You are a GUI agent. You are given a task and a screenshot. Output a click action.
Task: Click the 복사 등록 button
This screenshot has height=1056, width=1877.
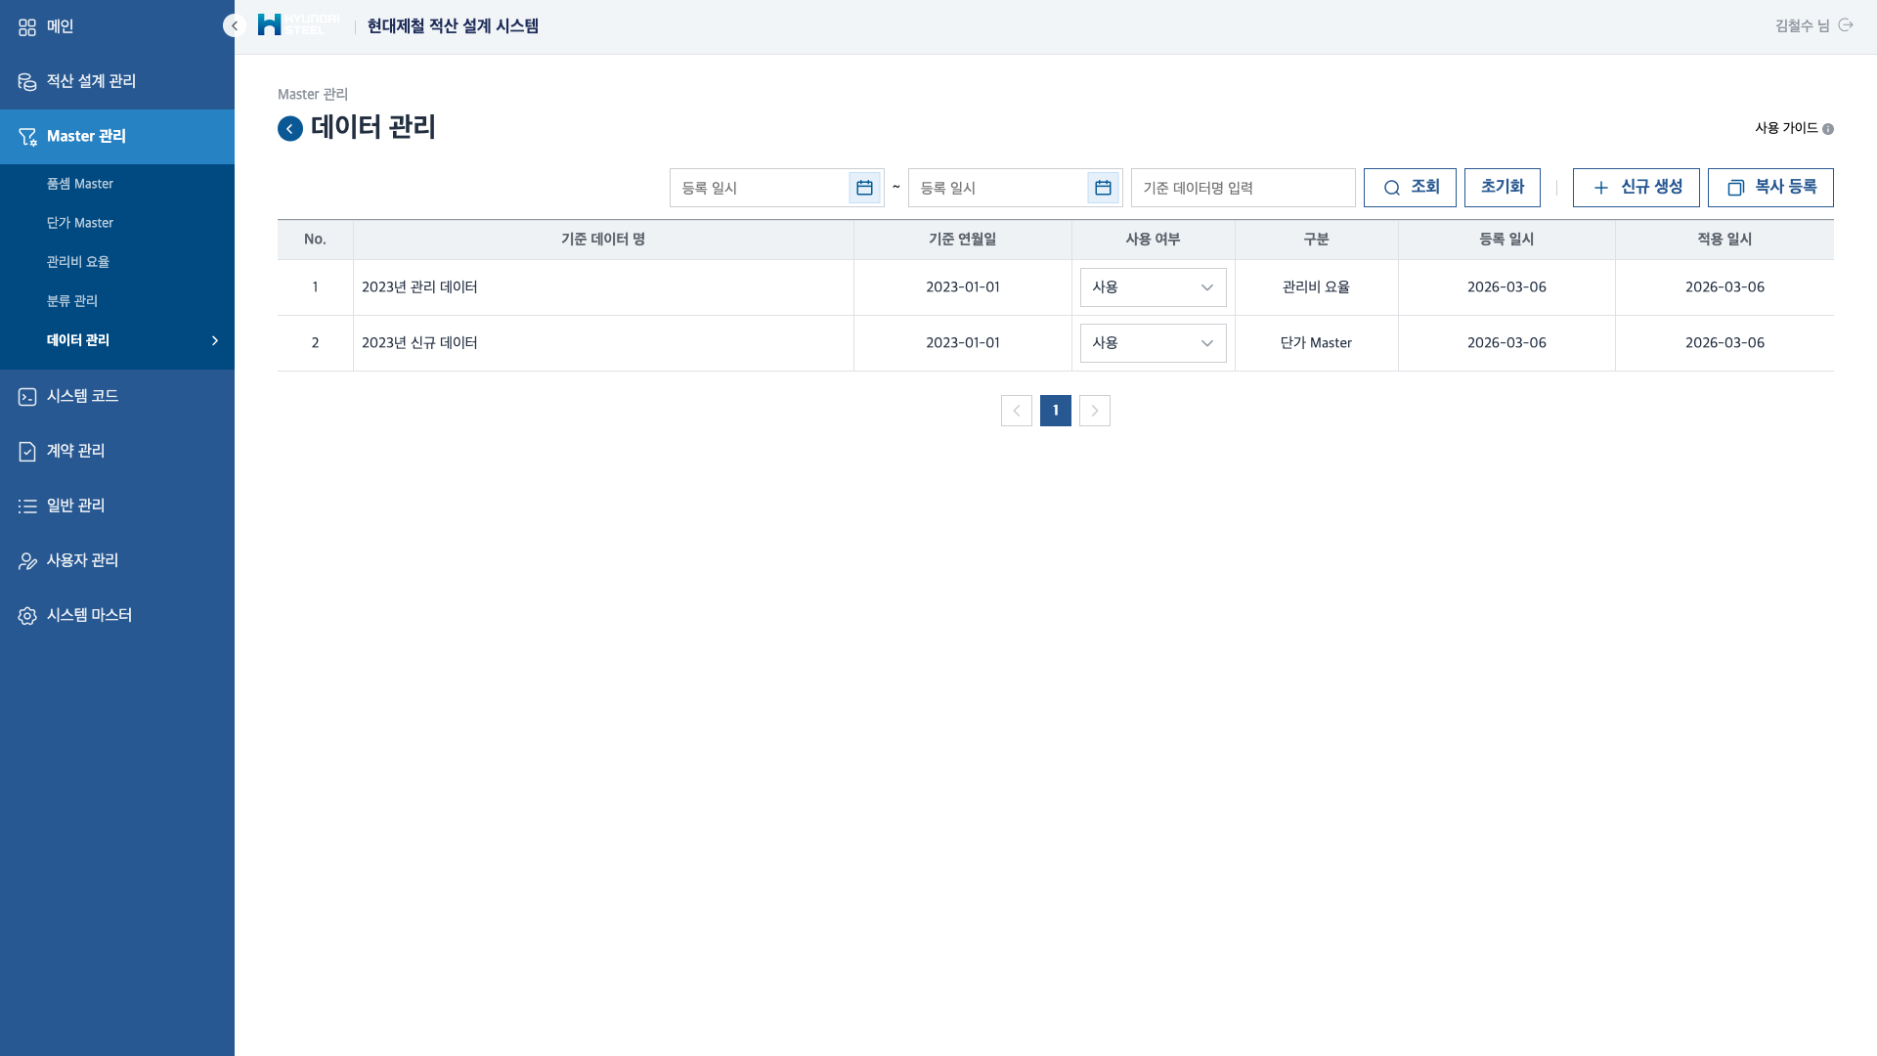pyautogui.click(x=1769, y=188)
